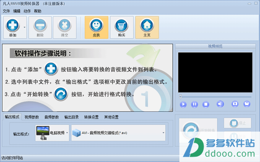The height and width of the screenshot is (162, 260).
Task: Switch to the 转换设置 tab
Action: 91,117
